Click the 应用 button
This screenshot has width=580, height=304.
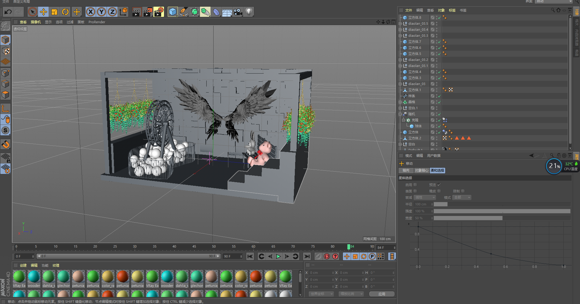(382, 294)
